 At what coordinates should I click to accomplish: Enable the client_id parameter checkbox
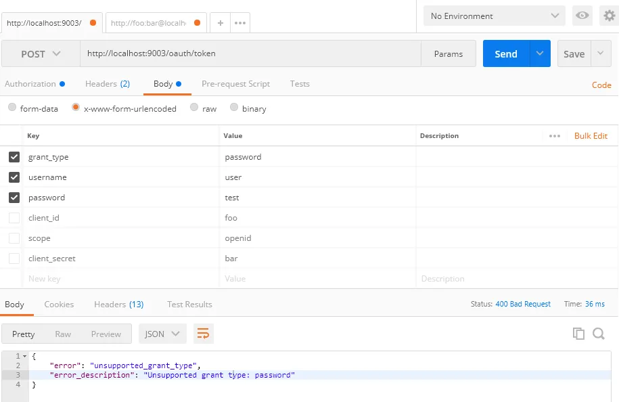[x=14, y=218]
